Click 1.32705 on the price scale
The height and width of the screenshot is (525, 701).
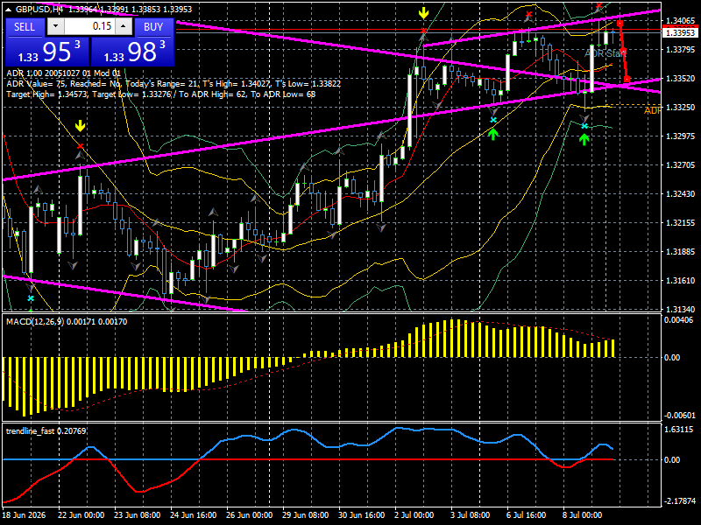pos(681,165)
